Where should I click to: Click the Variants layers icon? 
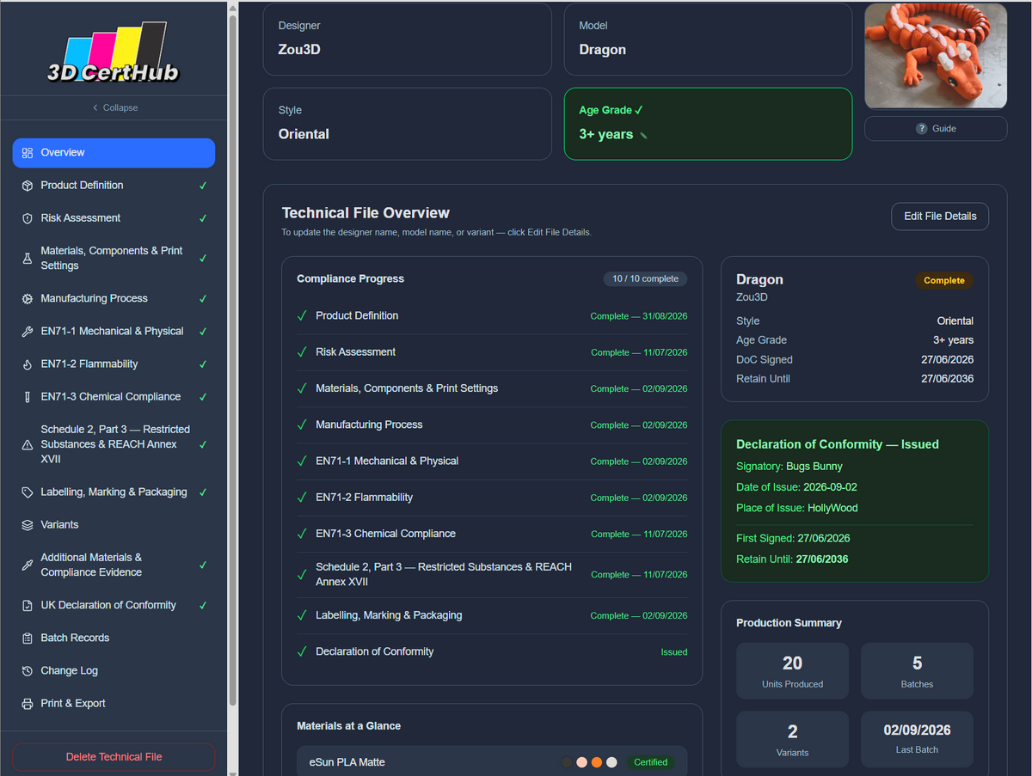point(27,525)
